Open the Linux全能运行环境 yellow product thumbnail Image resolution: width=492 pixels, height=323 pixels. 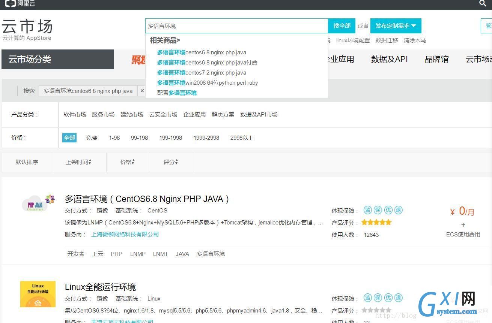[x=38, y=294]
